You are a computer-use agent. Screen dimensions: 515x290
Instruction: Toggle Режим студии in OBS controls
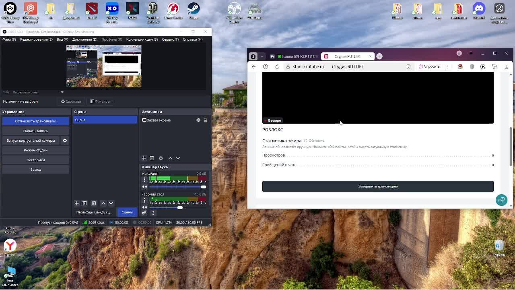[35, 150]
